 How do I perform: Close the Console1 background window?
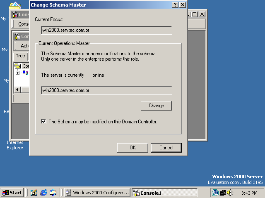pos(202,14)
